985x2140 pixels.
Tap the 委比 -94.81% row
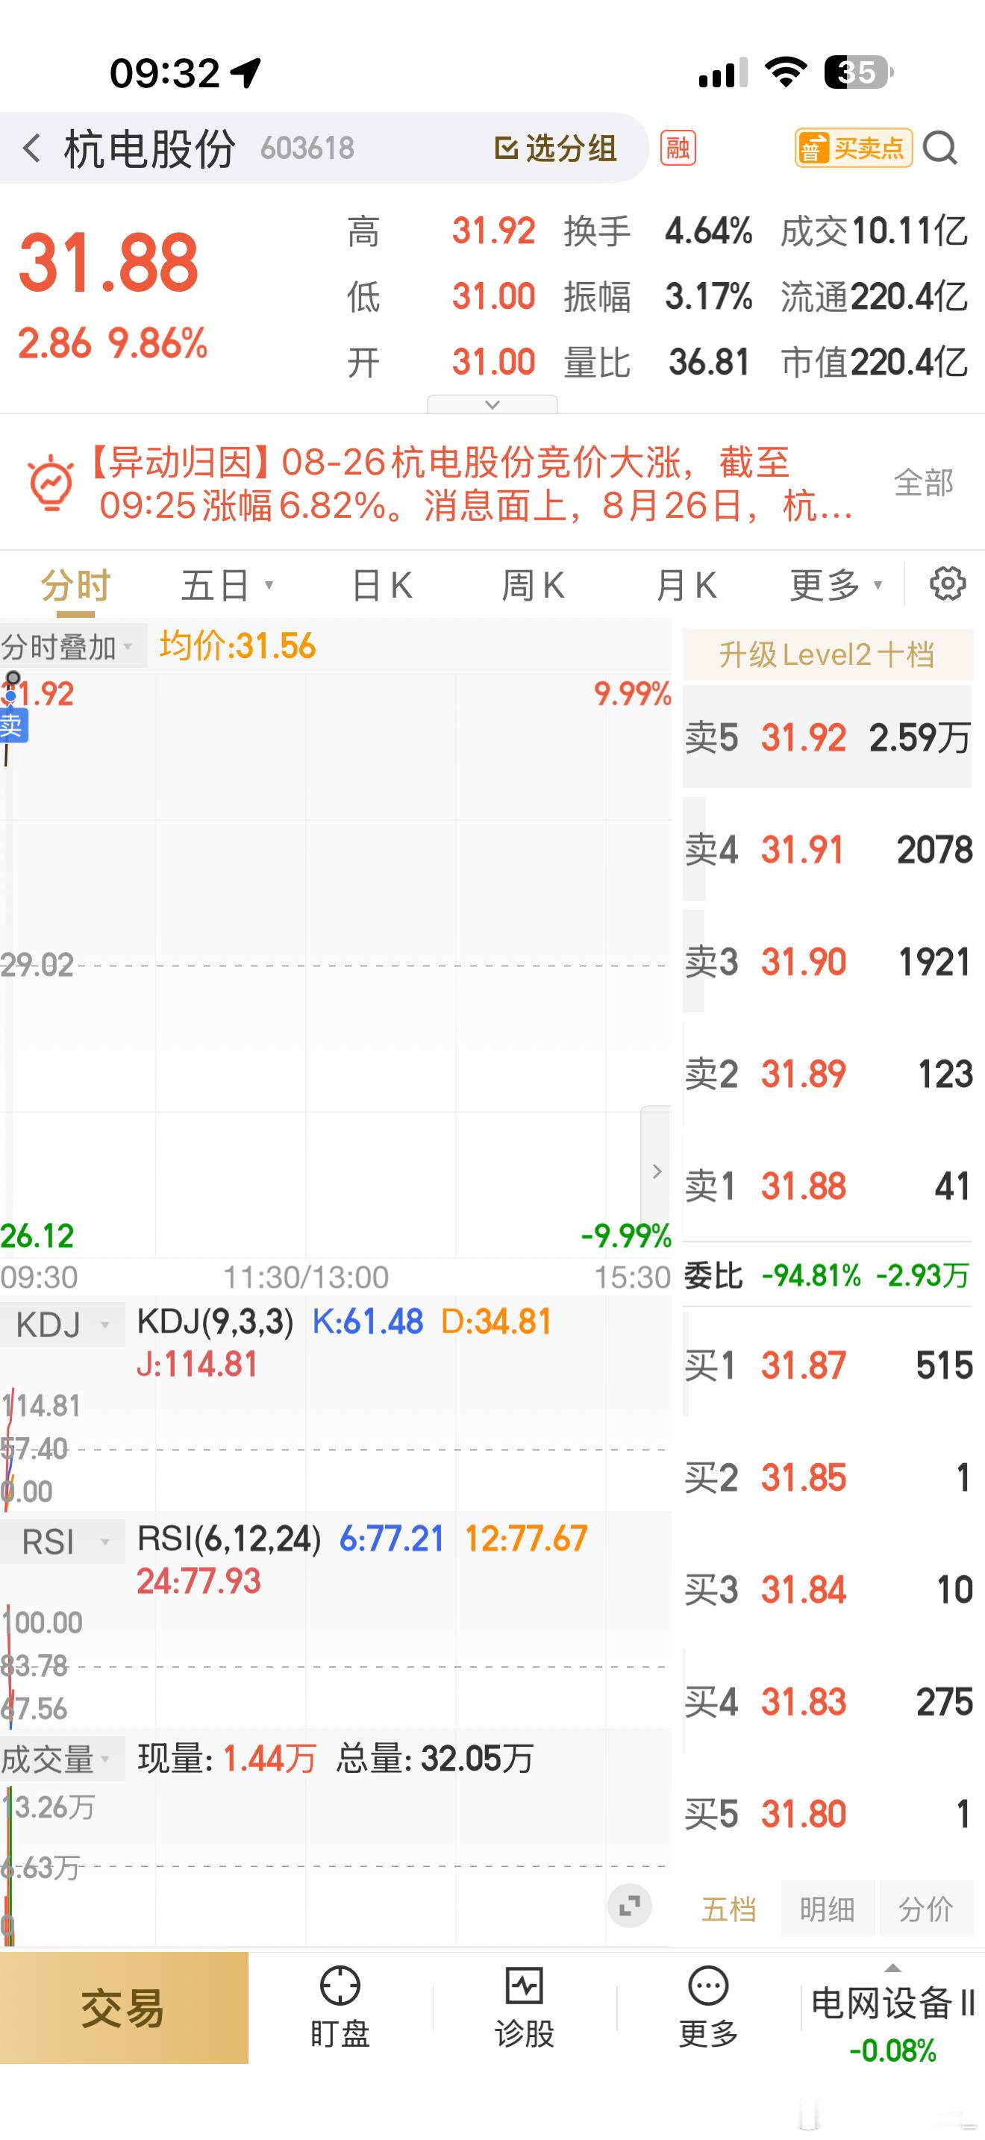point(828,1275)
